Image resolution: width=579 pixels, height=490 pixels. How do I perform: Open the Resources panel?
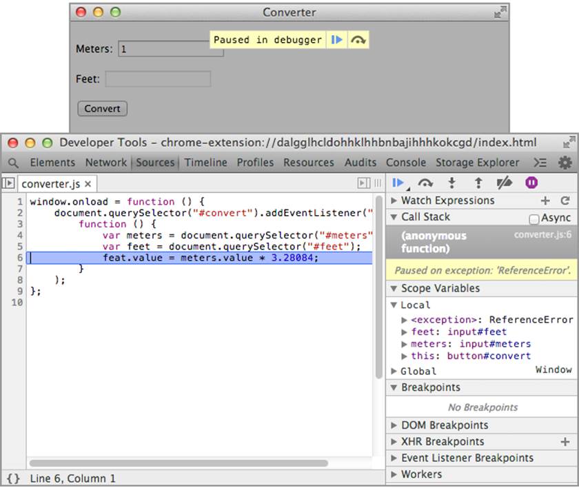click(x=309, y=163)
